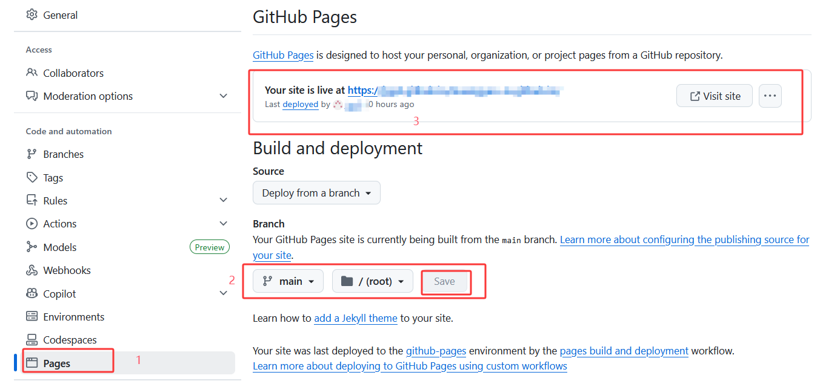Image resolution: width=840 pixels, height=381 pixels.
Task: Open the / (root) folder dropdown
Action: click(x=373, y=281)
